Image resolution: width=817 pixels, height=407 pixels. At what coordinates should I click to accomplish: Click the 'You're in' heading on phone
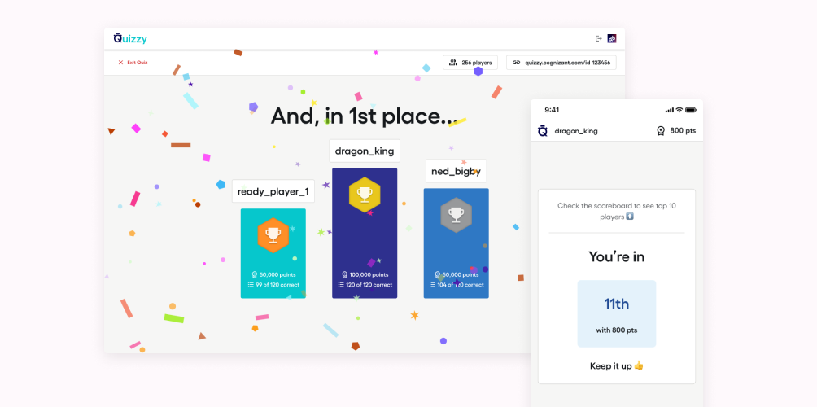click(616, 256)
